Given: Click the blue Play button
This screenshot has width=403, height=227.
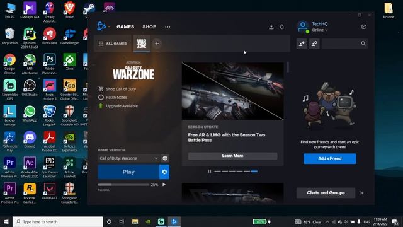Looking at the screenshot, I should coord(128,172).
